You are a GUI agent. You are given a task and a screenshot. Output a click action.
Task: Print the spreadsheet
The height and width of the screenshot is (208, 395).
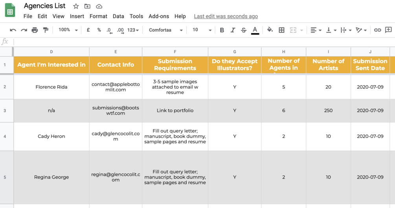pos(35,30)
